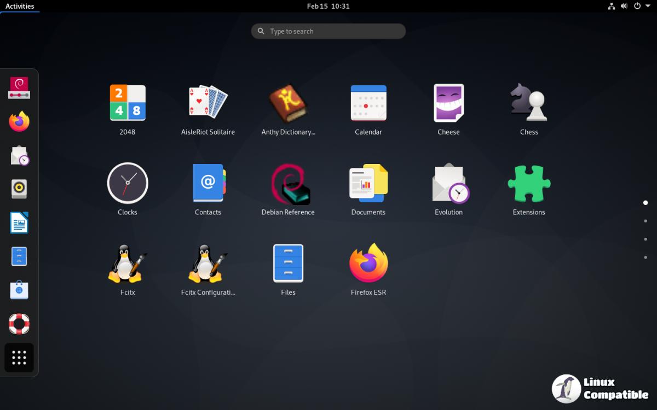Open the Contacts address book

pos(208,183)
